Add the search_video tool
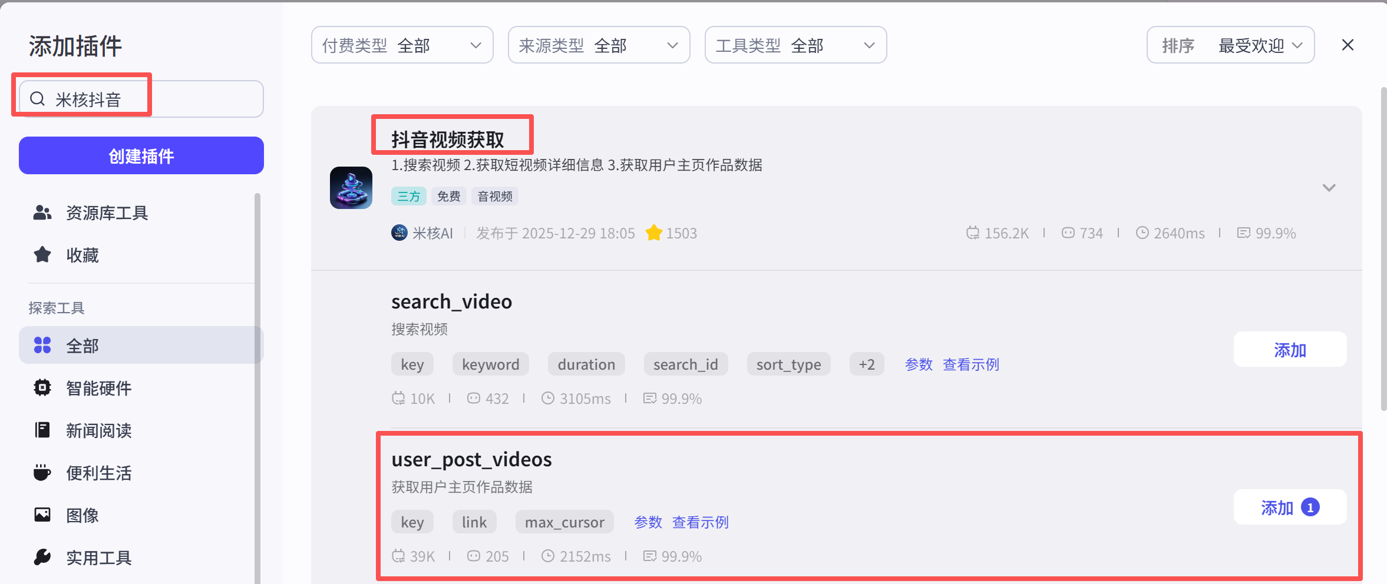The height and width of the screenshot is (584, 1387). coord(1290,350)
